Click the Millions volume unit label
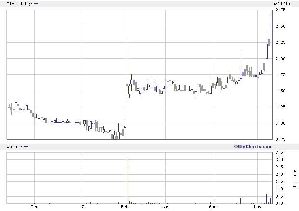 click(295, 179)
